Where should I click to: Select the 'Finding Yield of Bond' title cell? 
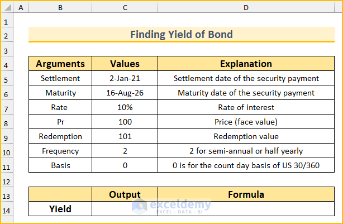click(182, 35)
